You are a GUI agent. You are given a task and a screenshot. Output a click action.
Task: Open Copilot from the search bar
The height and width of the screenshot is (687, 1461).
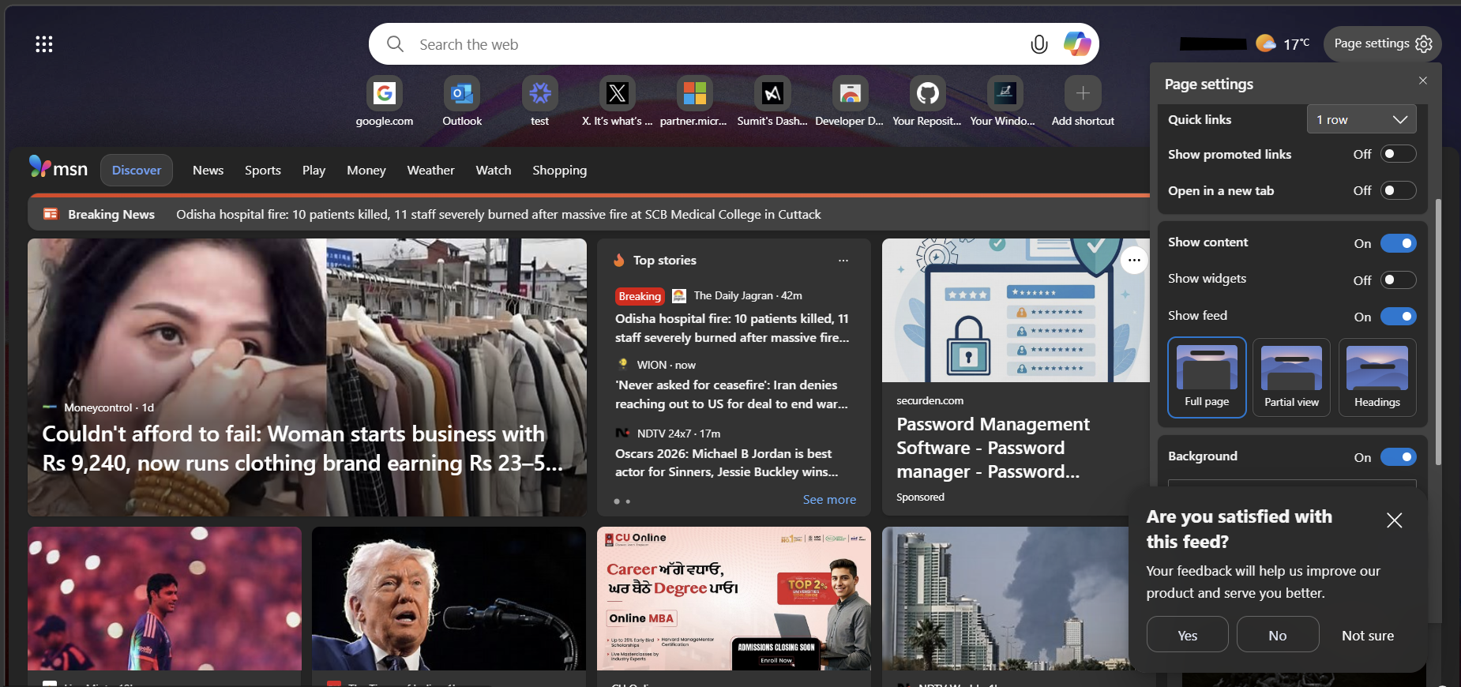point(1076,43)
